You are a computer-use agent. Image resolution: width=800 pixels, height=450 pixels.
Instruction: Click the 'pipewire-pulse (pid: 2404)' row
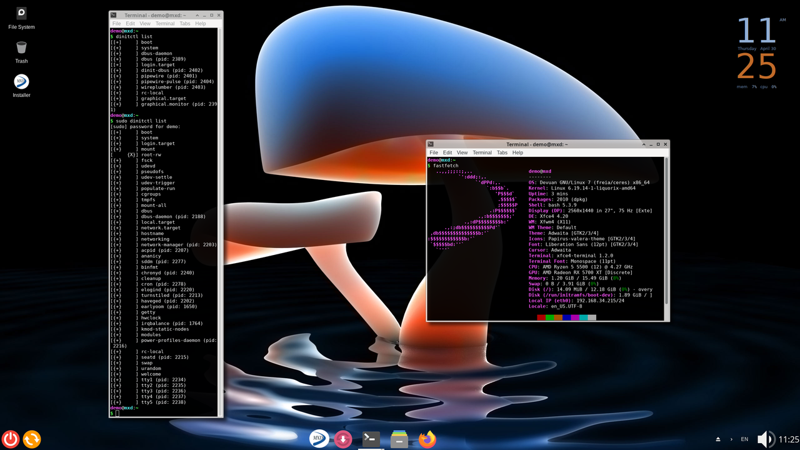tap(162, 82)
